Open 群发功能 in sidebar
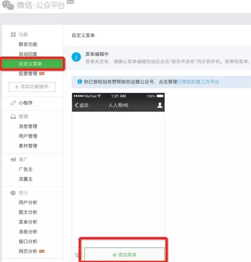The width and height of the screenshot is (251, 262). (x=28, y=44)
